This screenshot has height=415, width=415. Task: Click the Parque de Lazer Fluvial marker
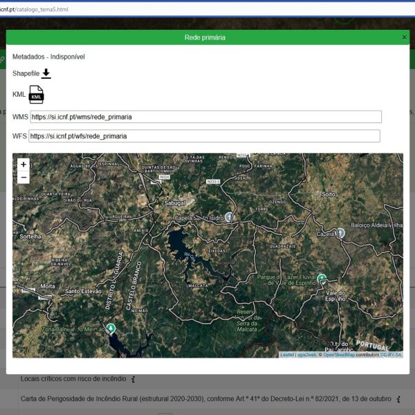(x=322, y=279)
